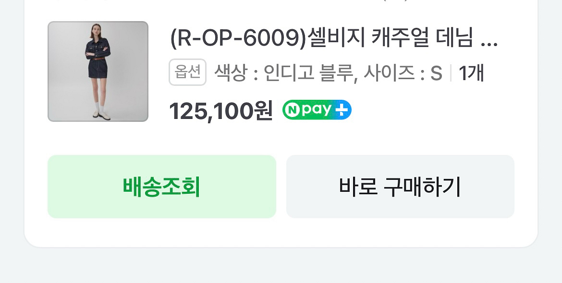This screenshot has height=283, width=562.
Task: Click the (R-OP-6009) product code
Action: (x=239, y=39)
